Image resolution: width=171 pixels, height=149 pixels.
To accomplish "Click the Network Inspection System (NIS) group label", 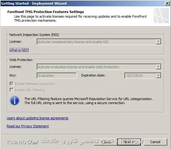I will 34,35.
